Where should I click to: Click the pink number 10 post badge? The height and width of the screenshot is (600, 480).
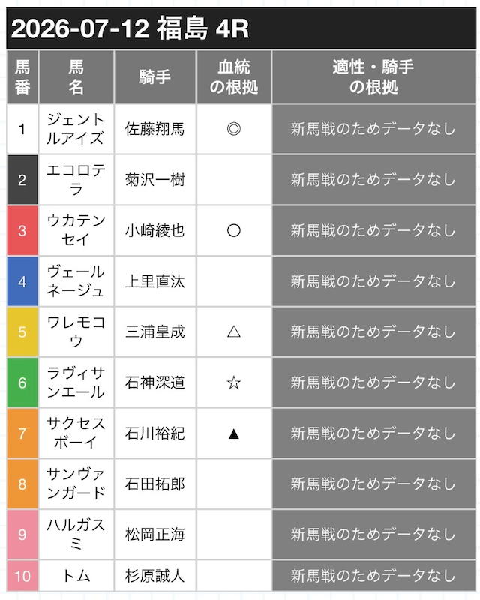[x=22, y=576]
